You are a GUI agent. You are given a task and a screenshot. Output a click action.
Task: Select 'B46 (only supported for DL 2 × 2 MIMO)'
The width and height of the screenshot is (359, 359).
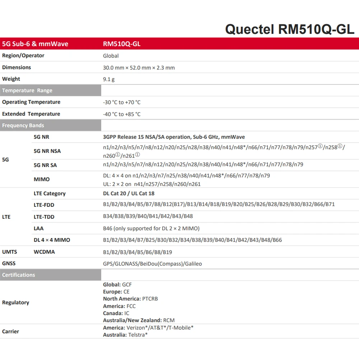point(151,228)
